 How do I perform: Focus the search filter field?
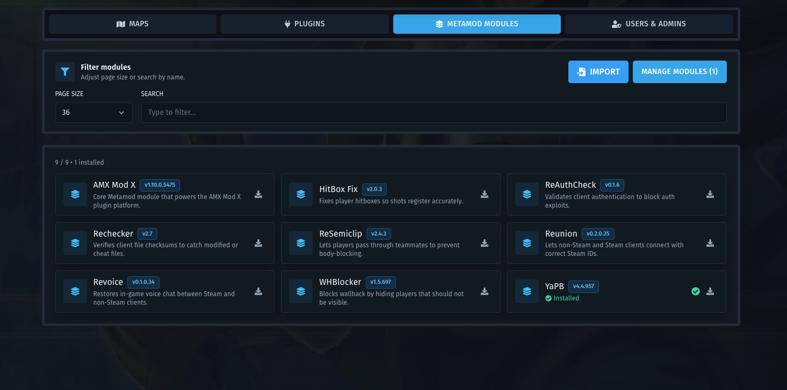[434, 113]
